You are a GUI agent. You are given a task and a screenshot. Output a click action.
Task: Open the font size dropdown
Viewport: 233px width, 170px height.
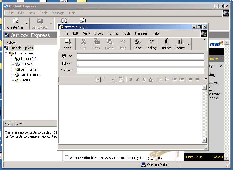click(x=113, y=80)
